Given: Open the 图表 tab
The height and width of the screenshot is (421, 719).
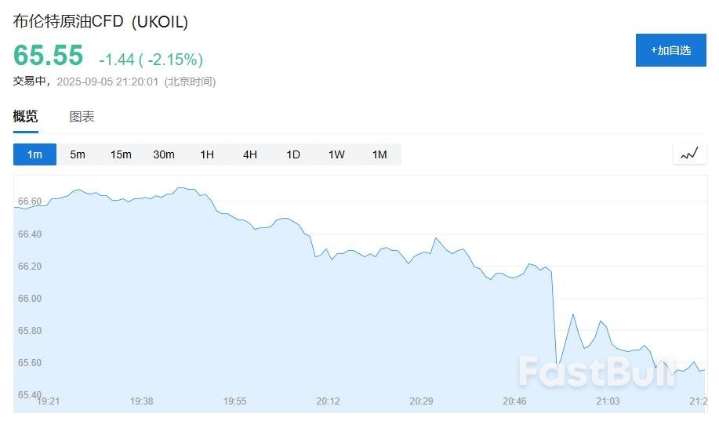Looking at the screenshot, I should (x=82, y=117).
